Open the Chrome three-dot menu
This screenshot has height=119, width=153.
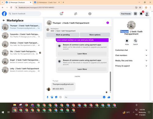150,7
